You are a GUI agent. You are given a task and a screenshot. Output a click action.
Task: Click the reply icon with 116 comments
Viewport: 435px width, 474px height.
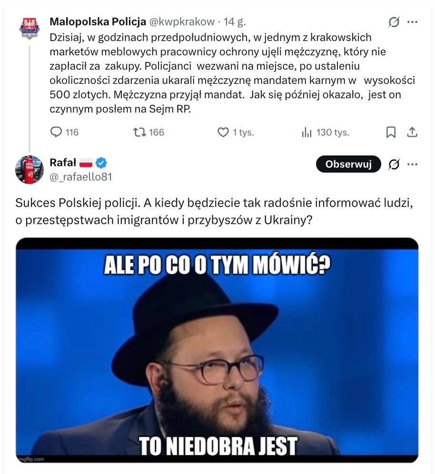coord(57,132)
